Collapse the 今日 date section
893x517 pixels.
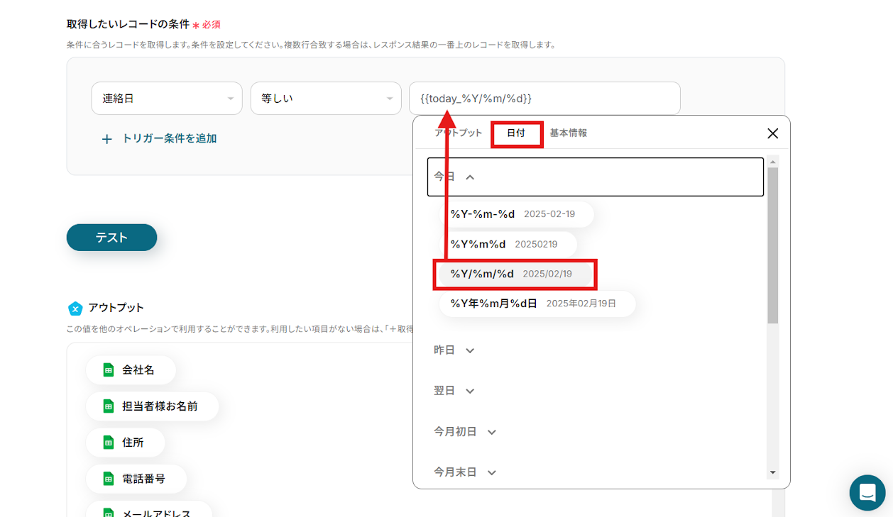coord(595,177)
